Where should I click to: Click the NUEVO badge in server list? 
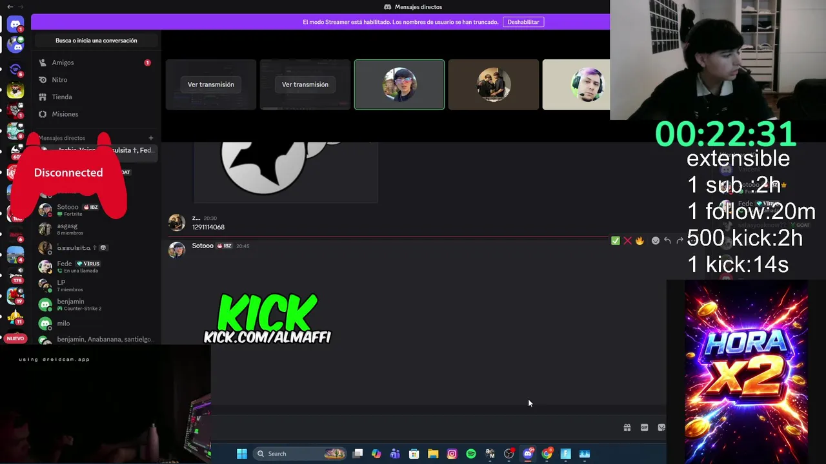[15, 338]
